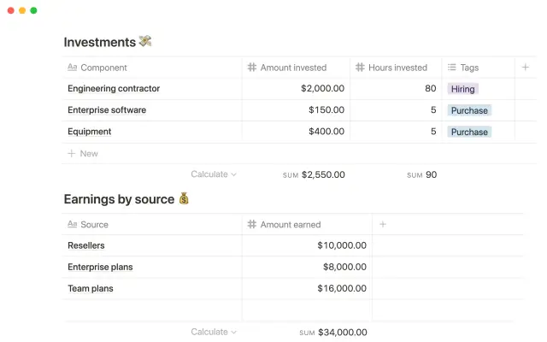The image size is (547, 342).
Task: Click the hash icon of Amount invested column
Action: (x=252, y=67)
